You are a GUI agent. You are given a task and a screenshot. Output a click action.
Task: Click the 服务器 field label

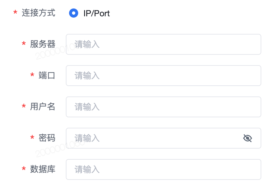(43, 44)
